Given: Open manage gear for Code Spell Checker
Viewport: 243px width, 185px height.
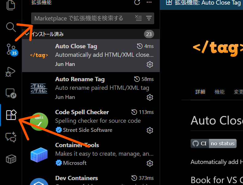Looking at the screenshot, I should [150, 130].
